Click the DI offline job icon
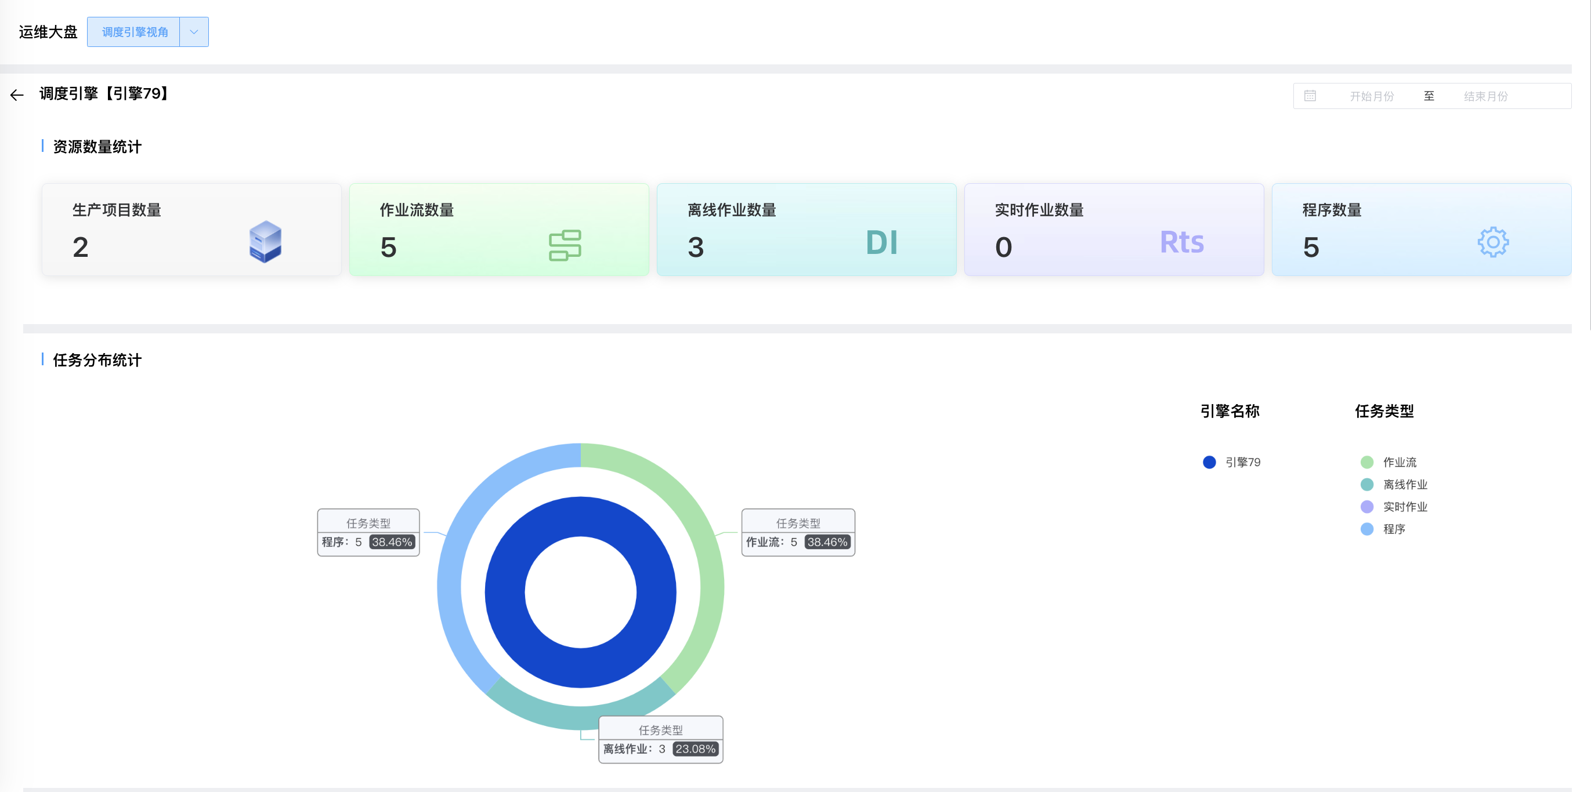 point(881,242)
